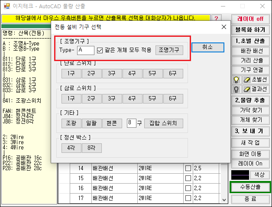
Task: Select 단로 스위치 6구 button
Action: (173, 73)
